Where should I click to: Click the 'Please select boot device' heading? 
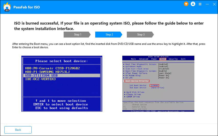click(x=61, y=61)
